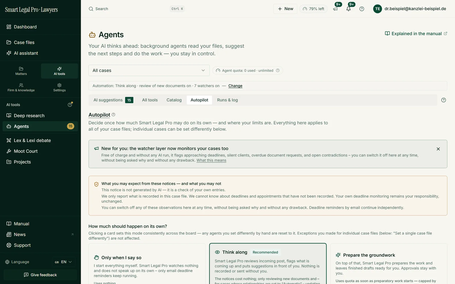The height and width of the screenshot is (284, 455).
Task: Open Manual in sidebar
Action: pos(40,224)
